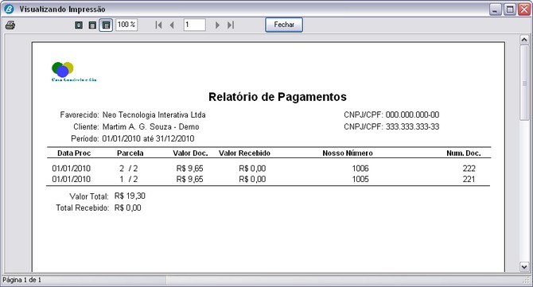Click the company logo on the report

[74, 72]
